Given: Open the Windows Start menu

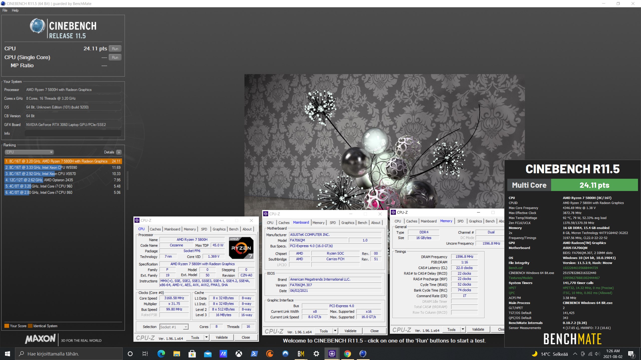Looking at the screenshot, I should click(7, 354).
